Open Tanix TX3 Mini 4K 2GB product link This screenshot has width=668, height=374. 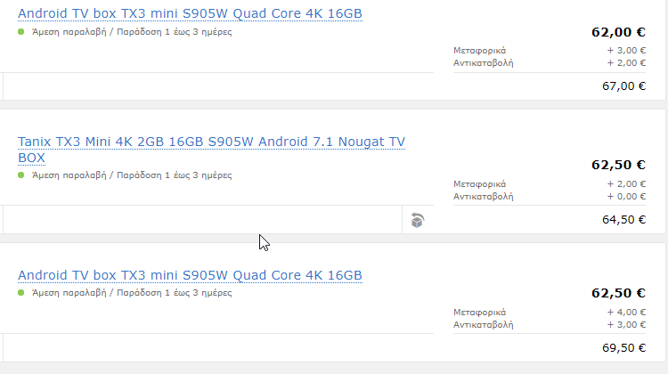click(211, 142)
